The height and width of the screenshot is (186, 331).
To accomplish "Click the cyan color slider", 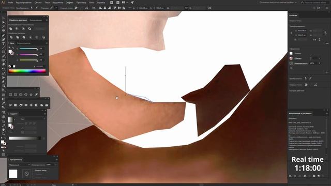I will (28, 49).
